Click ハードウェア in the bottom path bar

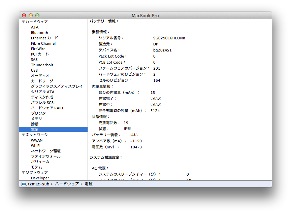[x=67, y=184]
